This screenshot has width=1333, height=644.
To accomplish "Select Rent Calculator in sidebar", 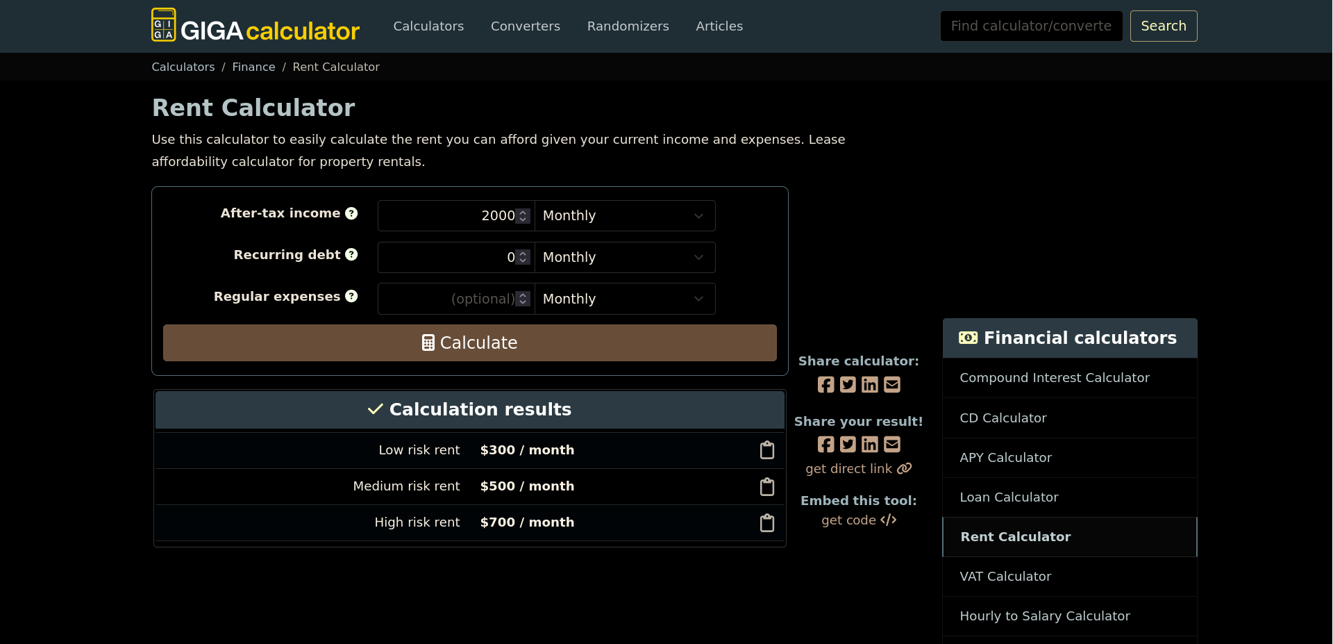I will (x=1070, y=537).
